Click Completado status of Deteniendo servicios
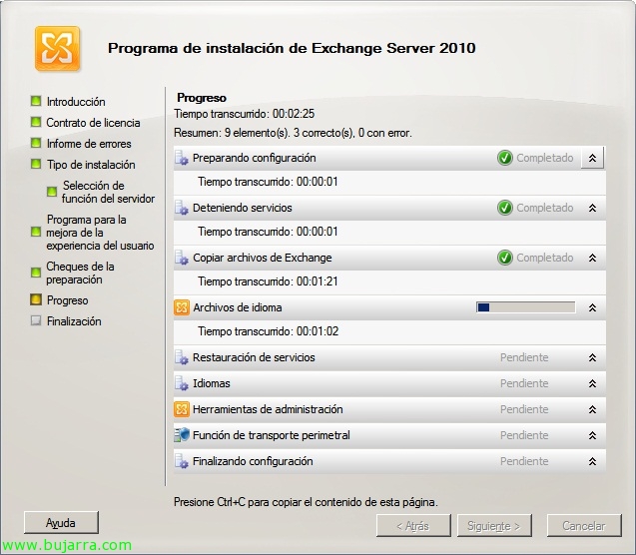The image size is (636, 555). [545, 208]
